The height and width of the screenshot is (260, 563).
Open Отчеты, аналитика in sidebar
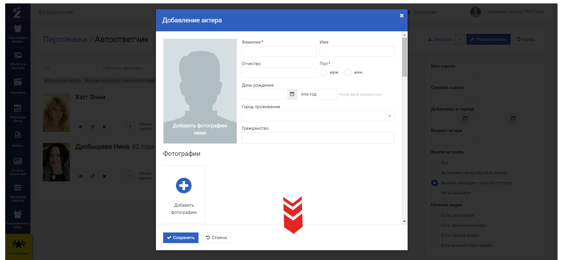(x=18, y=166)
